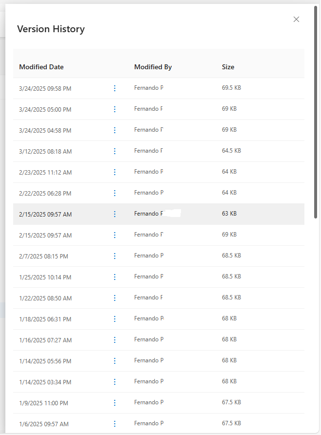Click the Version History dialog title
The height and width of the screenshot is (435, 321).
(x=51, y=29)
